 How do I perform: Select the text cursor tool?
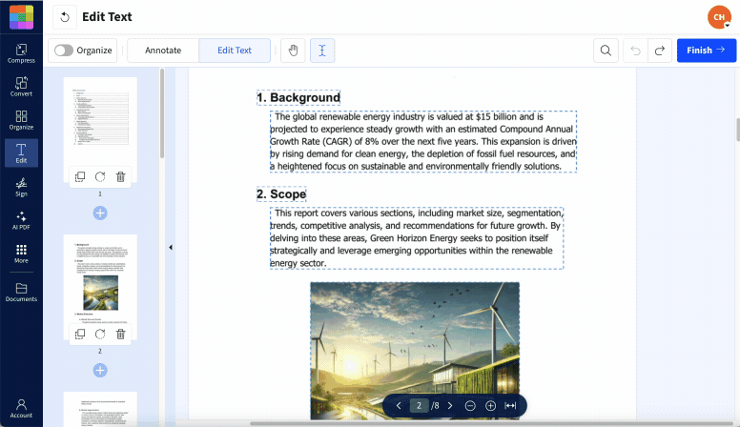pyautogui.click(x=322, y=51)
